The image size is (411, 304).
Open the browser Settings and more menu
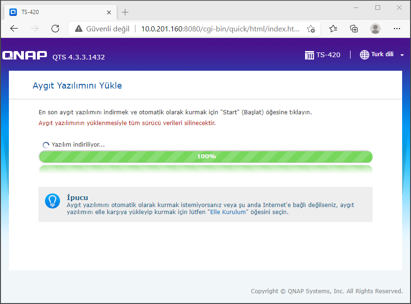click(x=396, y=29)
